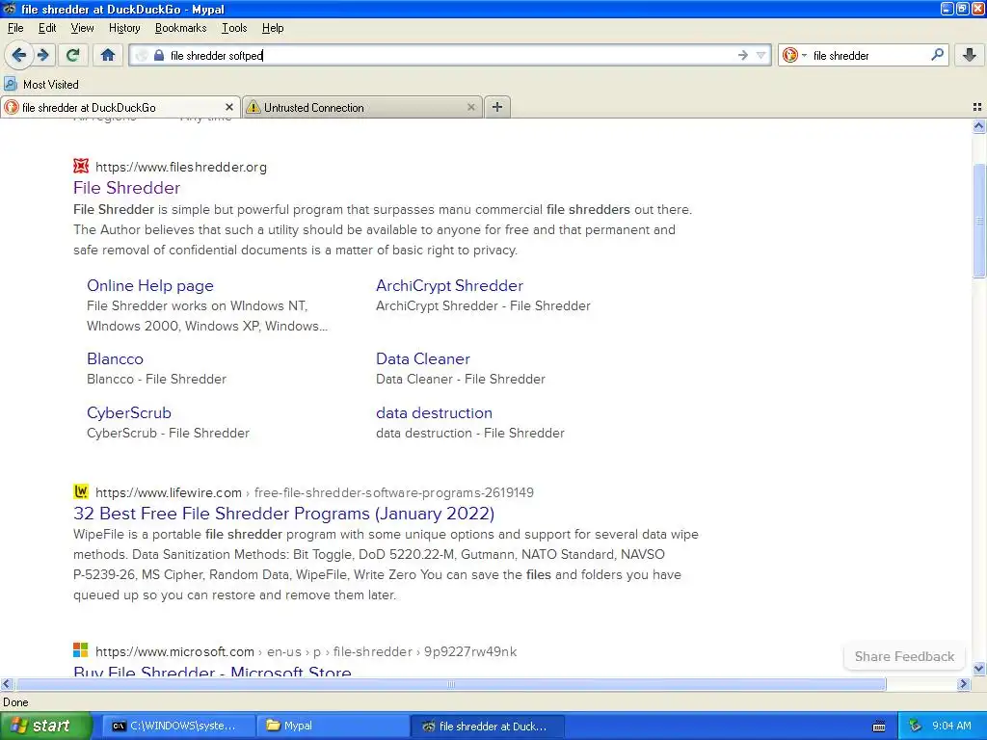Click the lifewire favicon

(x=81, y=491)
